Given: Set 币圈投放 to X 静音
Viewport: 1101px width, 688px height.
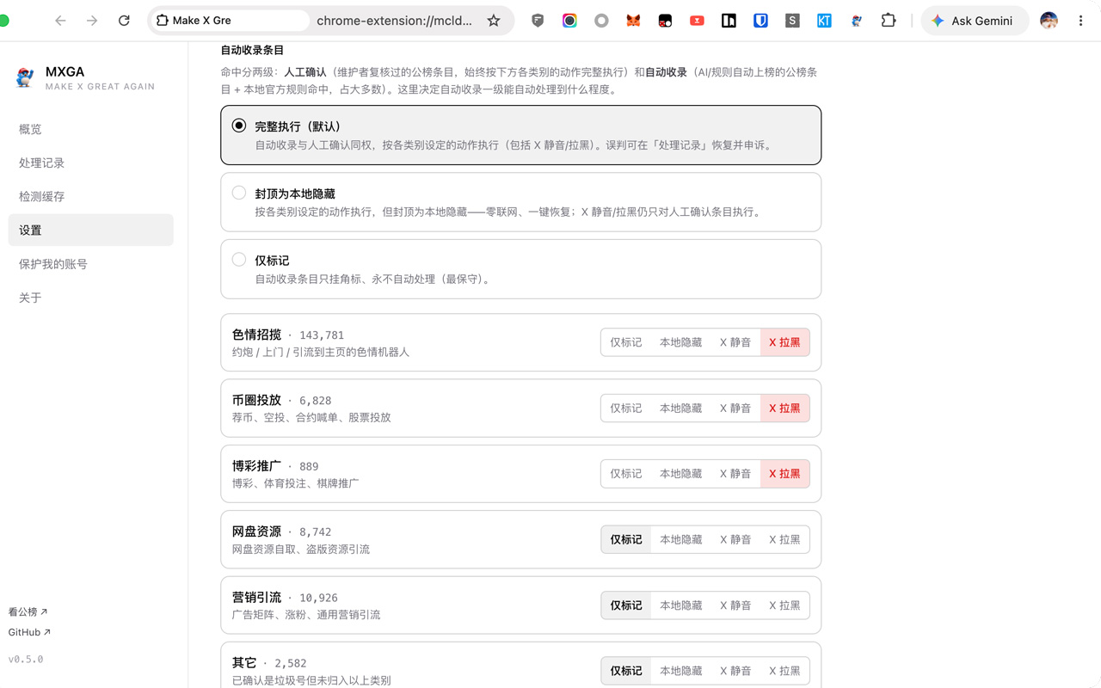Looking at the screenshot, I should click(735, 408).
